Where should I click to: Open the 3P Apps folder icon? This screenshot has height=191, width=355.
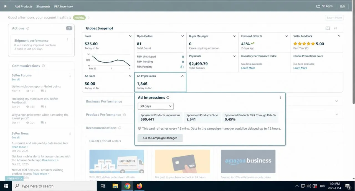click(x=318, y=6)
